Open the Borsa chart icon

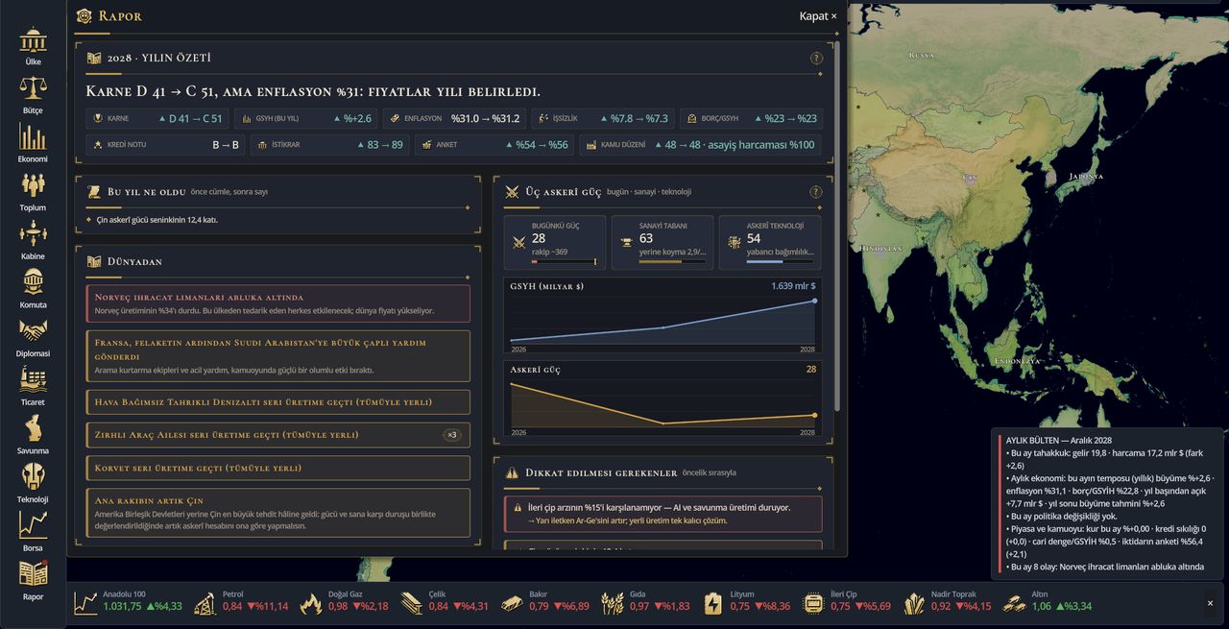coord(33,533)
